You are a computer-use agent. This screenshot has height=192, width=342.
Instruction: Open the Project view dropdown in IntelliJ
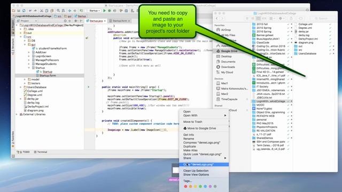click(27, 21)
